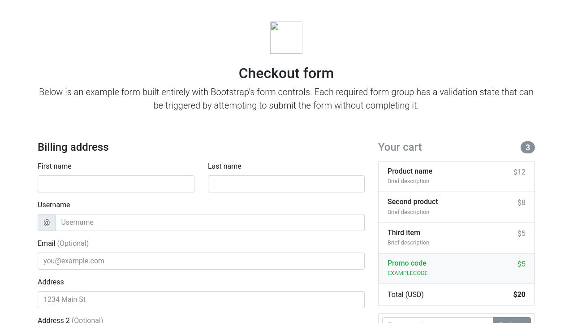
Task: Click into the Username text box
Action: [210, 223]
